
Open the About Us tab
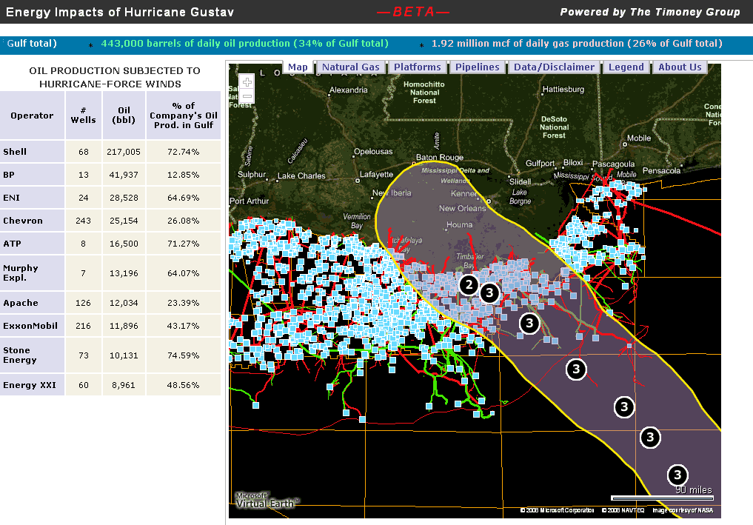tap(680, 67)
